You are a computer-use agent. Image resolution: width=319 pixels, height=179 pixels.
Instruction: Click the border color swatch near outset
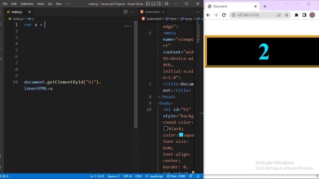tap(193, 173)
